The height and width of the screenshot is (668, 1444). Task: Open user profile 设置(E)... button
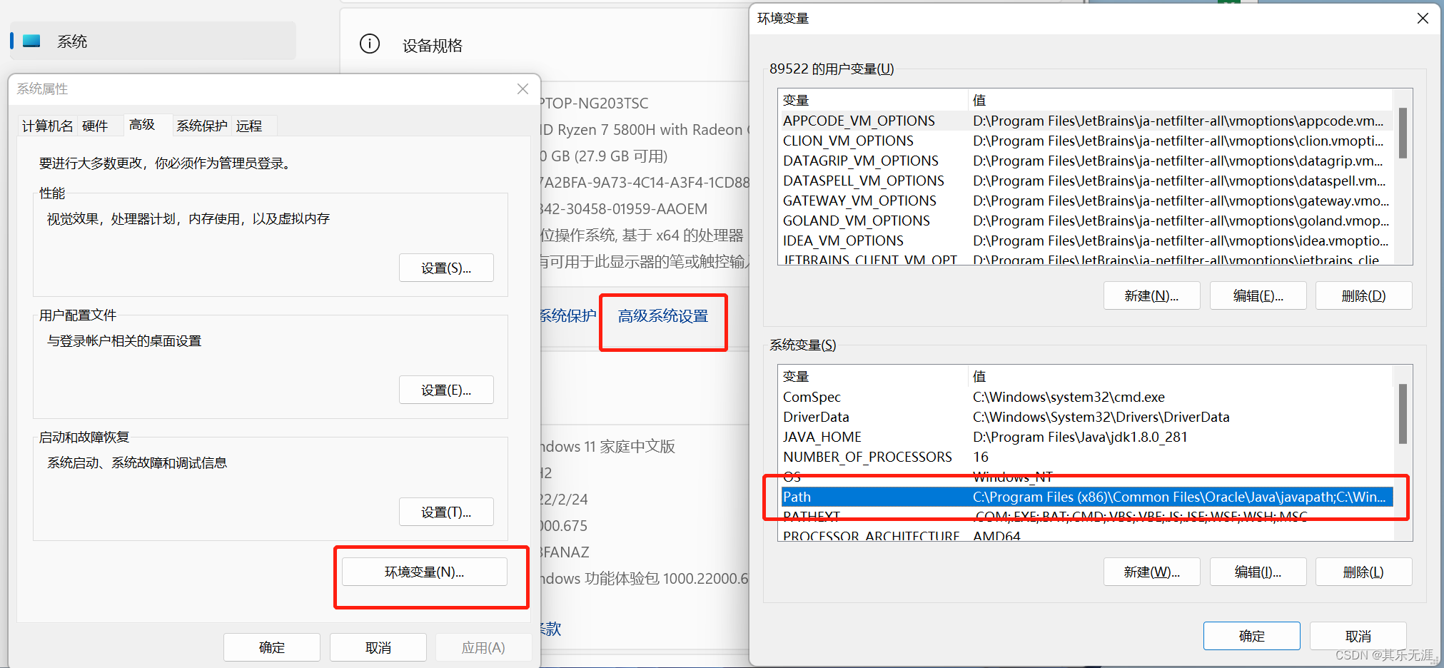coord(446,390)
